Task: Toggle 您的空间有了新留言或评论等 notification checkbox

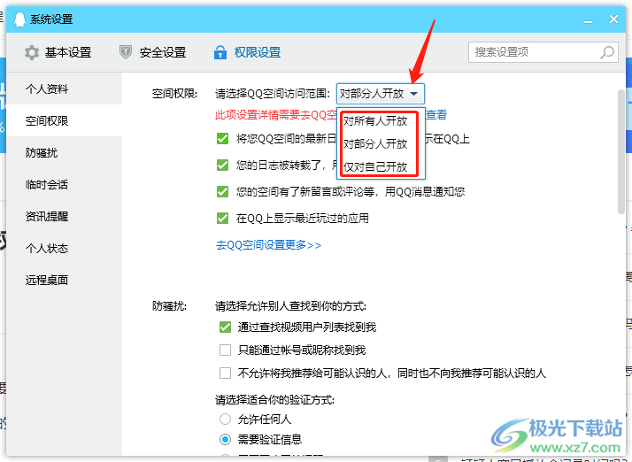Action: pyautogui.click(x=222, y=191)
